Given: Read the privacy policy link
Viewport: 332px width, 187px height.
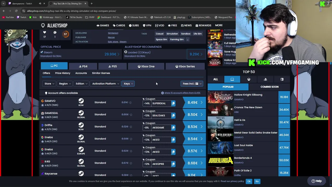Looking at the screenshot, I should point(232,181).
